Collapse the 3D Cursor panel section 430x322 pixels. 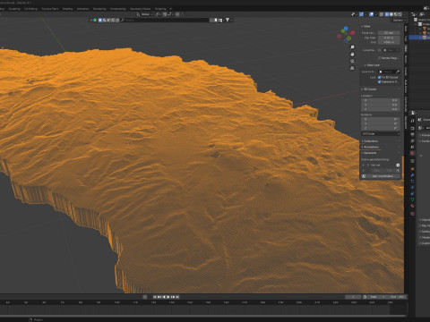[369, 89]
